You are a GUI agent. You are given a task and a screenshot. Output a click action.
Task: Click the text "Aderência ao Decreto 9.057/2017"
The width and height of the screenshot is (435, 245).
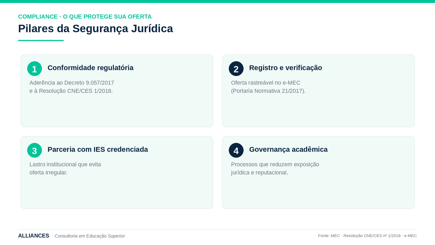click(x=72, y=83)
